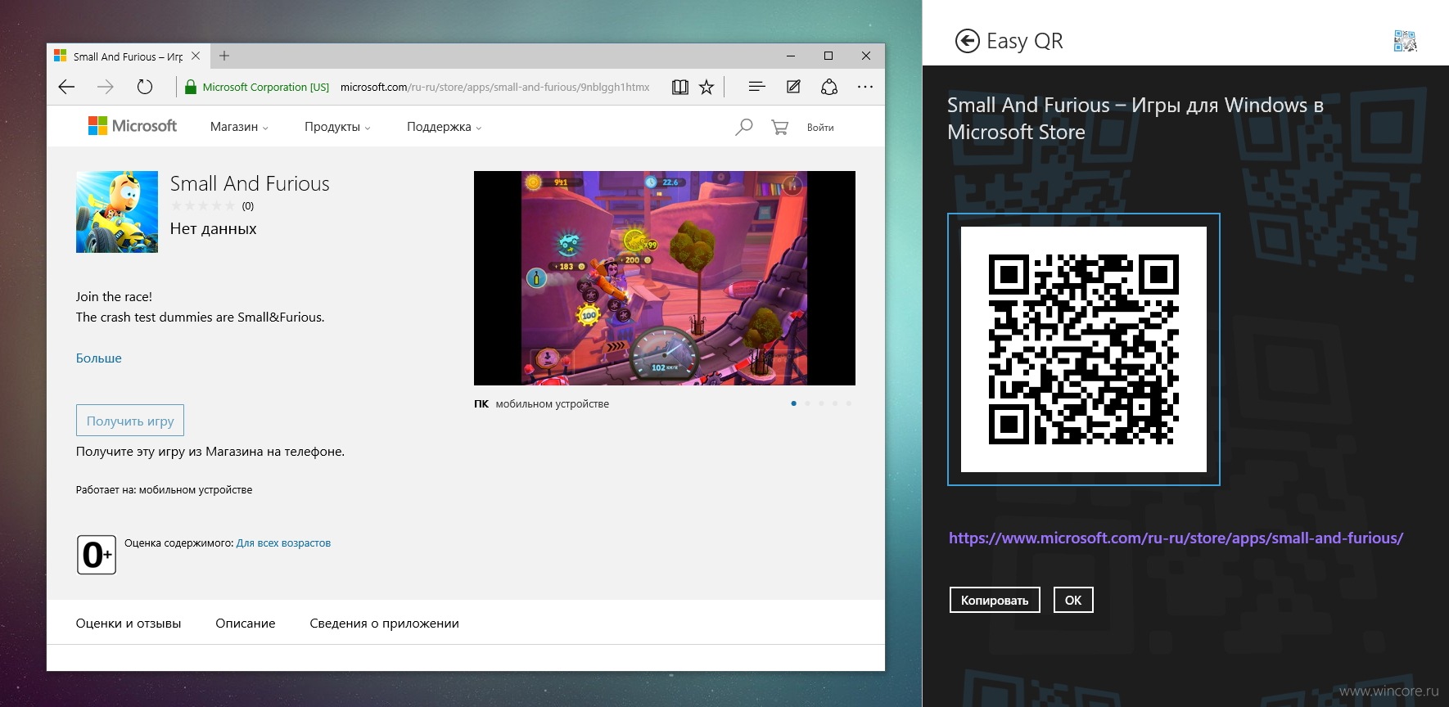The image size is (1449, 707).
Task: Click the green lock security icon
Action: click(x=191, y=87)
